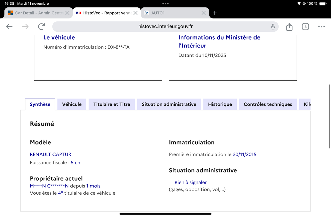Select the Titulaire et Titre tab
331x217 pixels.
click(111, 104)
